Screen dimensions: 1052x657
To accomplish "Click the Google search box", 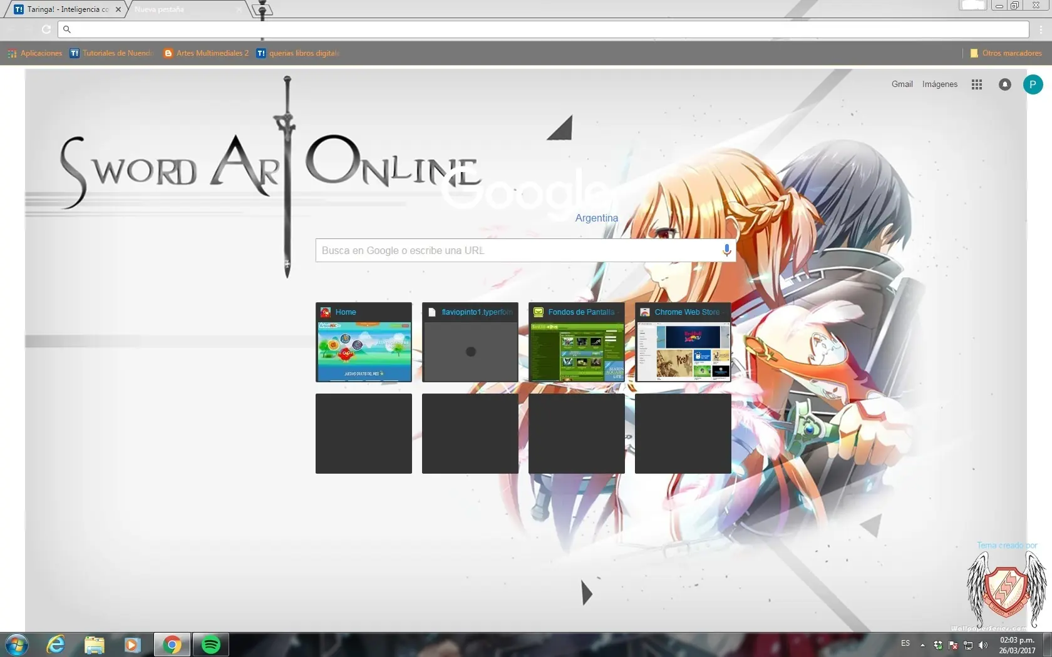I will click(x=525, y=250).
